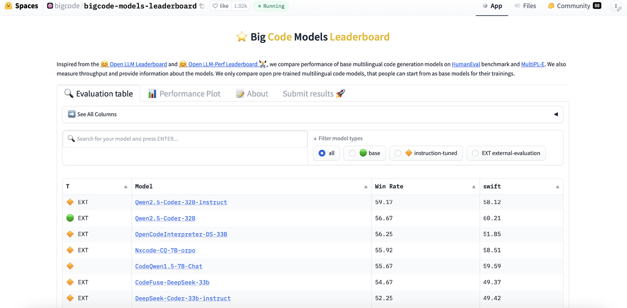Click the model search input field
The height and width of the screenshot is (308, 627).
185,139
